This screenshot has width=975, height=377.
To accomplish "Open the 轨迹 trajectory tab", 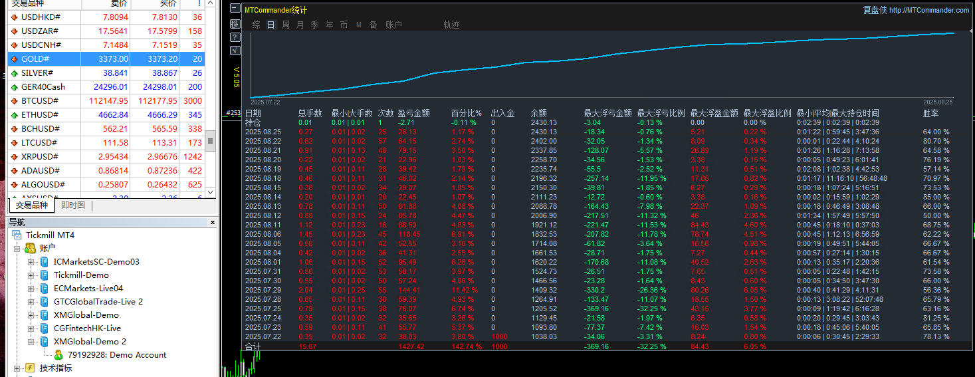I will coord(451,25).
